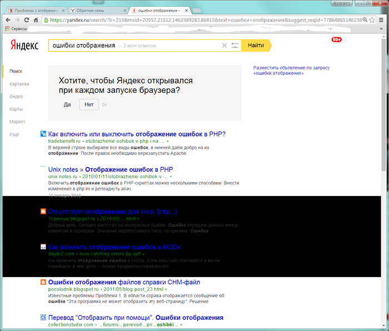Click the scrollbar up arrow
The width and height of the screenshot is (389, 331).
click(x=383, y=37)
